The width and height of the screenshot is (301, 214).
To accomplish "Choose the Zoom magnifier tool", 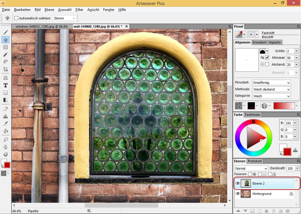I will coord(5,139).
